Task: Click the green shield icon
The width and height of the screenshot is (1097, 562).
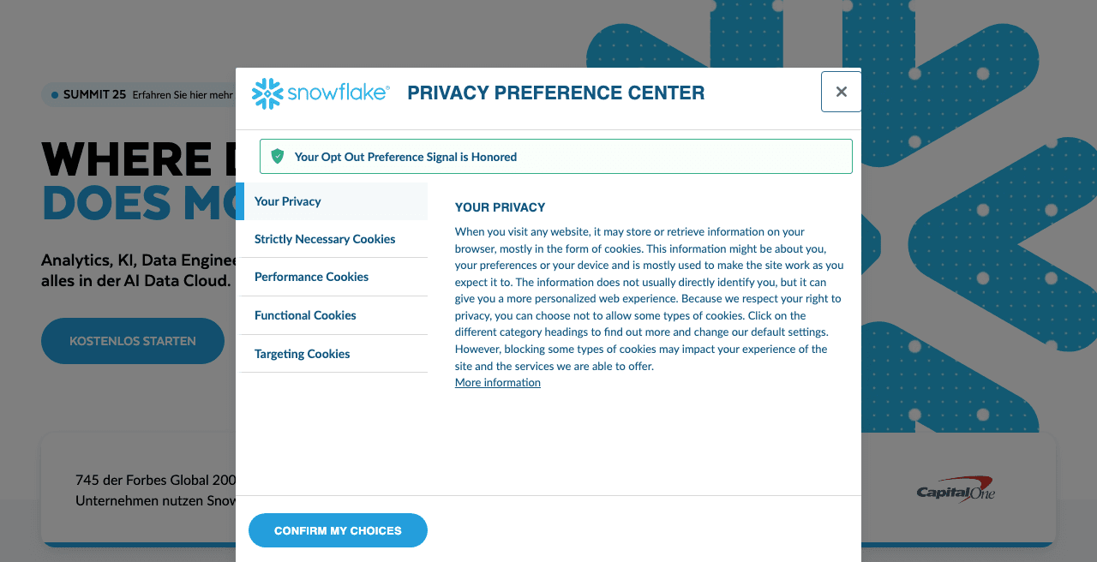Action: 277,156
